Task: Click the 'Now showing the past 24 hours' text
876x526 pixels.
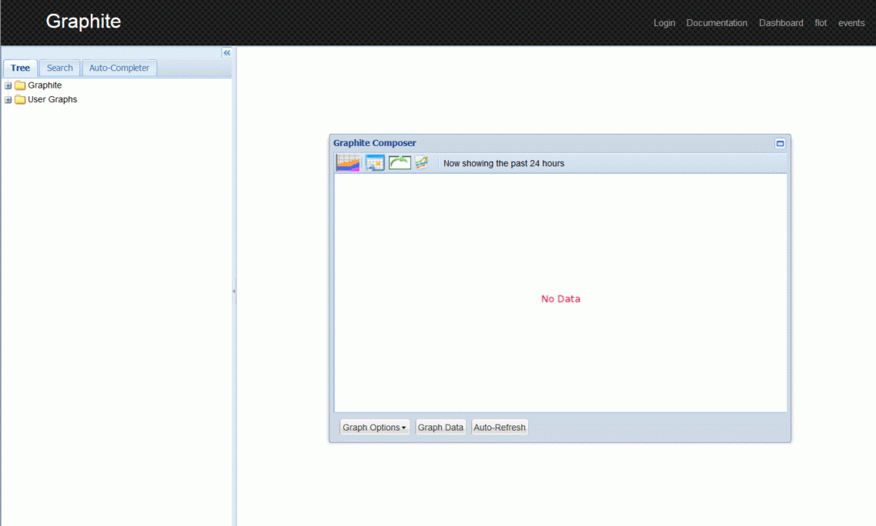Action: (504, 164)
